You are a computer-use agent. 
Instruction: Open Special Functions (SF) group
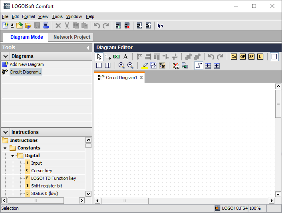click(x=252, y=57)
